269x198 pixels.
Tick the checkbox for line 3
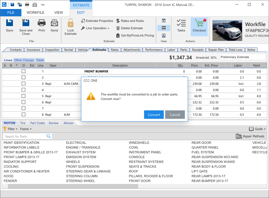click(24, 84)
